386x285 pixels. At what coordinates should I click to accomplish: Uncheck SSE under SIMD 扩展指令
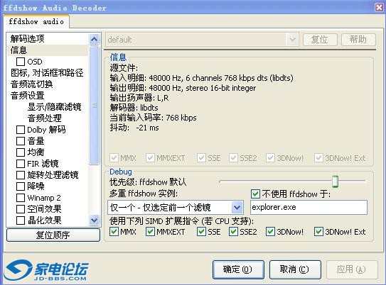201,232
